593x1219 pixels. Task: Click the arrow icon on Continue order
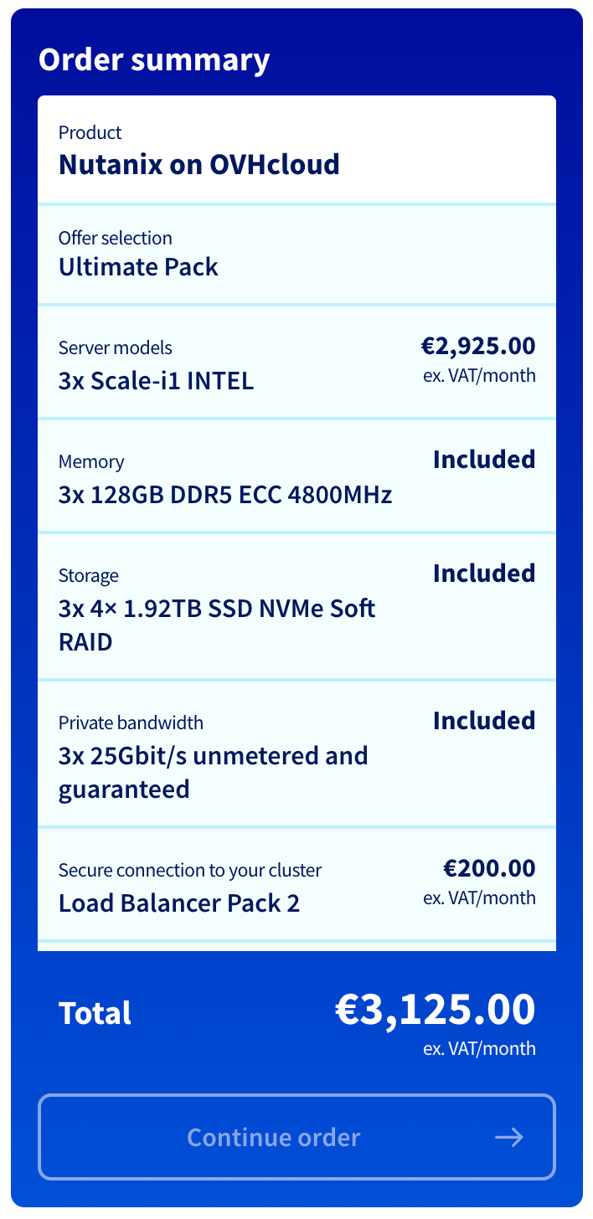[508, 1137]
